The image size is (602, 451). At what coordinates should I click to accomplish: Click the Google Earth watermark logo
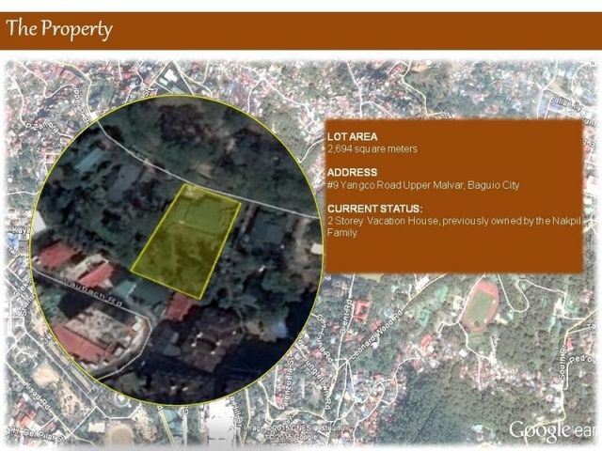click(554, 430)
